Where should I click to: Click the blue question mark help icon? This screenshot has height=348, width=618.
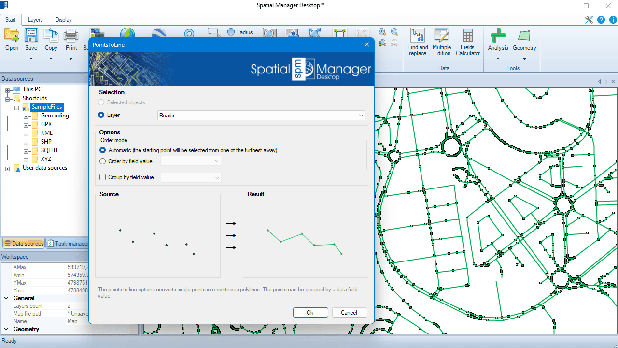point(601,20)
